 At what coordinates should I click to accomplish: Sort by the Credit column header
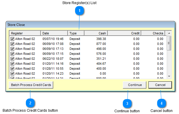[125, 33]
